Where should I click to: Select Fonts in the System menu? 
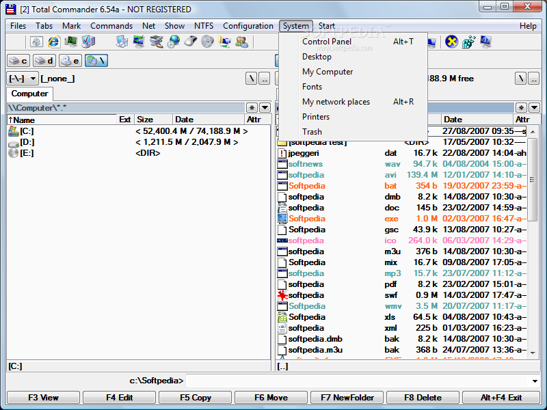pyautogui.click(x=353, y=87)
